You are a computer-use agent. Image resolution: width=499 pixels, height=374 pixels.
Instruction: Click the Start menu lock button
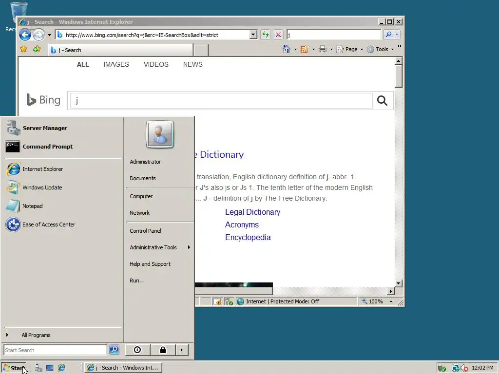(x=163, y=350)
